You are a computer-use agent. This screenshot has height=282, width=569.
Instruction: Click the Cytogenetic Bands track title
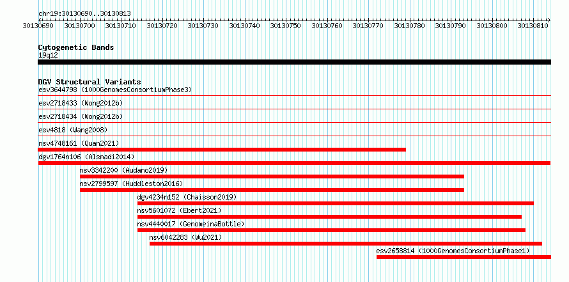coord(76,47)
